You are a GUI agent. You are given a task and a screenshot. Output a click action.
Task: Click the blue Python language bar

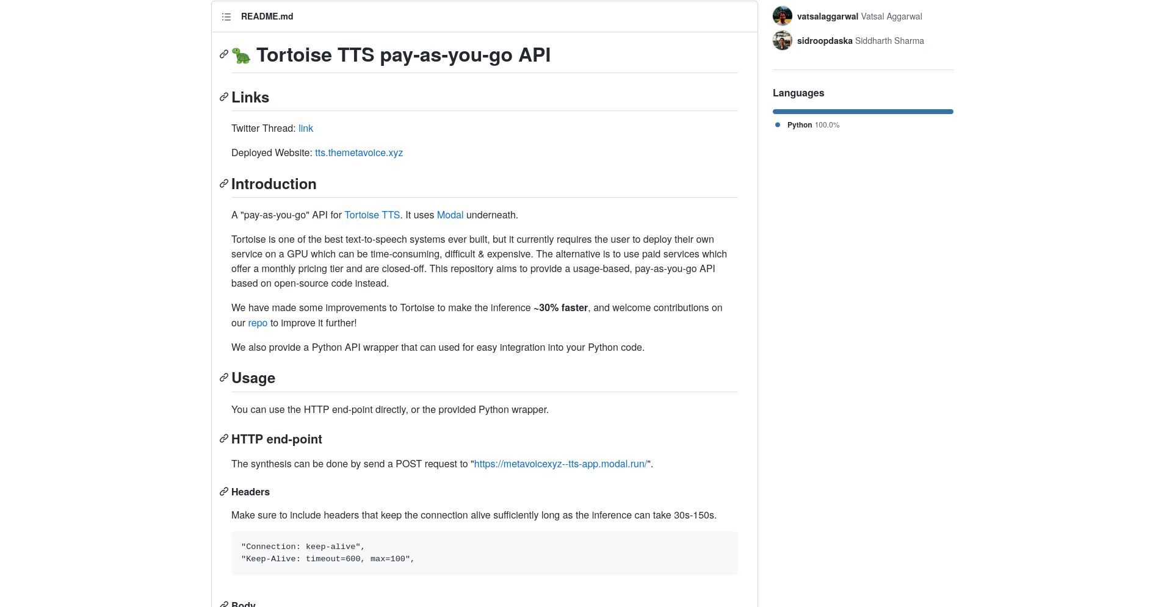coord(863,112)
